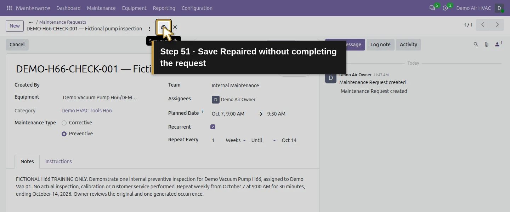Click the first Maintenance Request created message
The width and height of the screenshot is (510, 212).
(x=373, y=82)
